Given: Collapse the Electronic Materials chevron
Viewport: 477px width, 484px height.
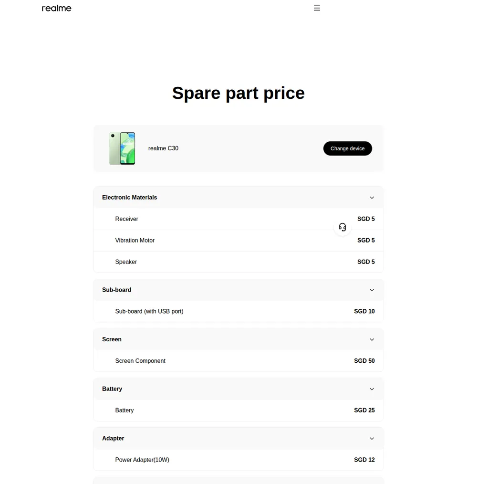Looking at the screenshot, I should (x=372, y=198).
